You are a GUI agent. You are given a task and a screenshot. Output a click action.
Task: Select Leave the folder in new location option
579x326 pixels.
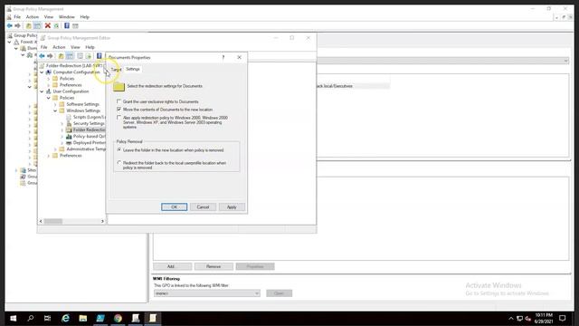pyautogui.click(x=119, y=149)
